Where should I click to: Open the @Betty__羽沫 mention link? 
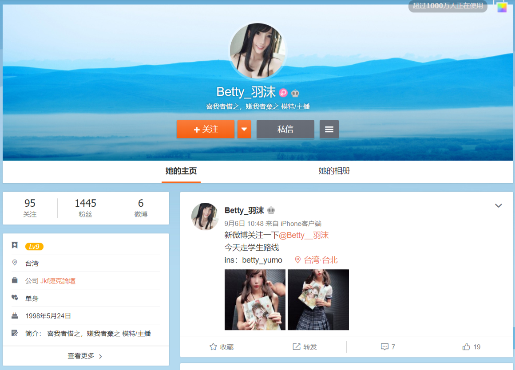(x=304, y=235)
